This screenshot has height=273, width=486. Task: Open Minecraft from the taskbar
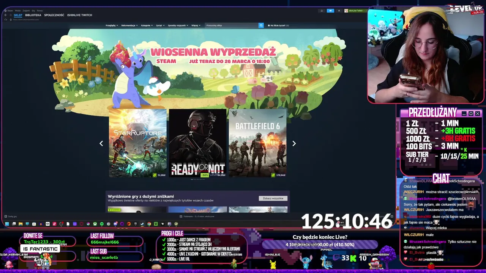click(x=156, y=224)
